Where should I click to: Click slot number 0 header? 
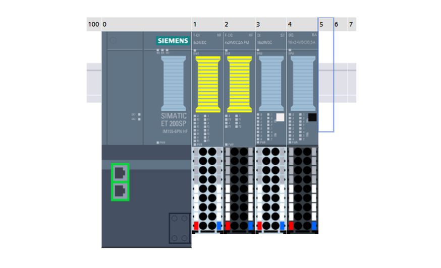pyautogui.click(x=146, y=24)
